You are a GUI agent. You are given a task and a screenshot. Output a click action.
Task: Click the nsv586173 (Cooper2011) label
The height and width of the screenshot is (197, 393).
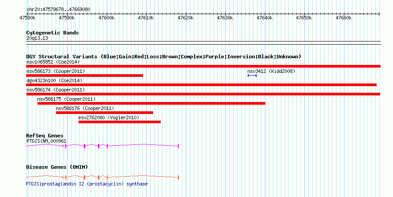point(56,71)
